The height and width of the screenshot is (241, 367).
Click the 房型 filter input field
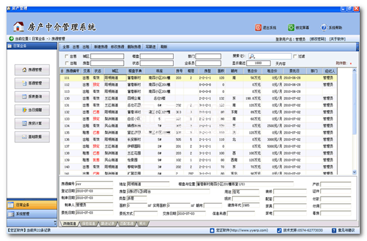(107, 63)
